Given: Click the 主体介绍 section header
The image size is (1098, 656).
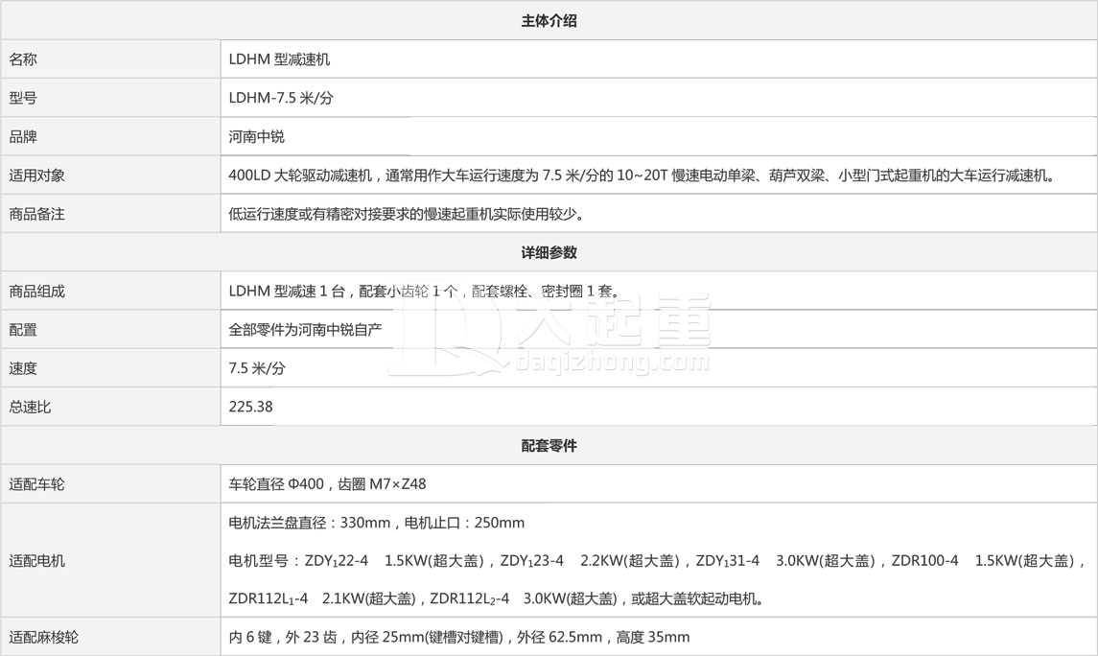Looking at the screenshot, I should click(x=549, y=21).
